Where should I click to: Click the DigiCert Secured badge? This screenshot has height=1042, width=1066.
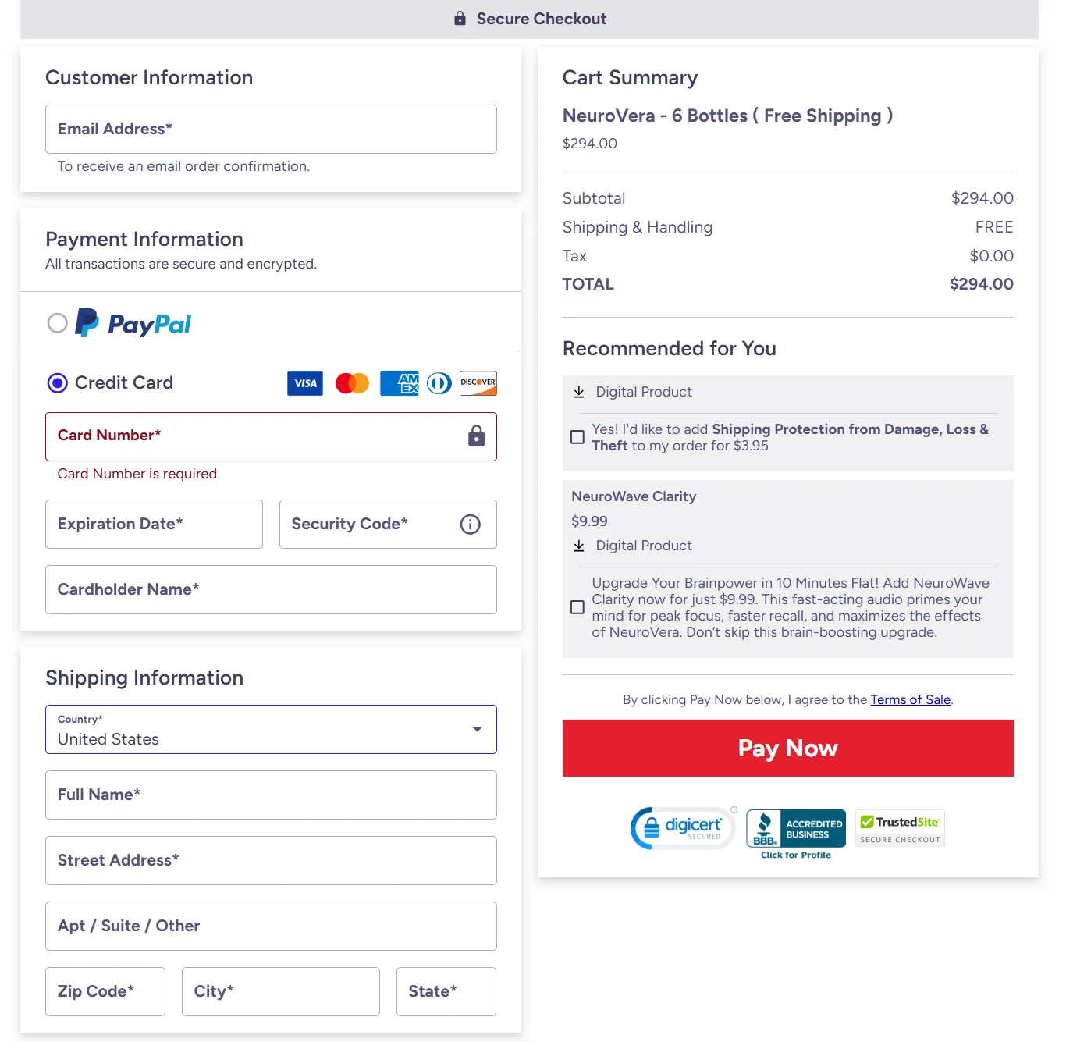(683, 828)
